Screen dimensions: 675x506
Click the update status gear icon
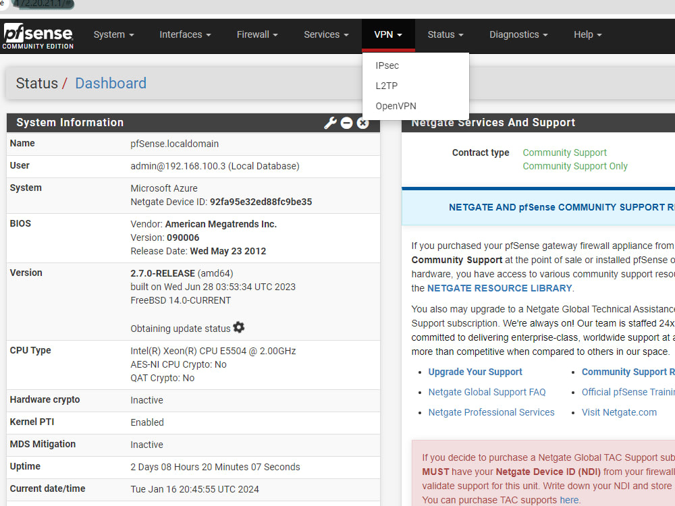coord(239,328)
